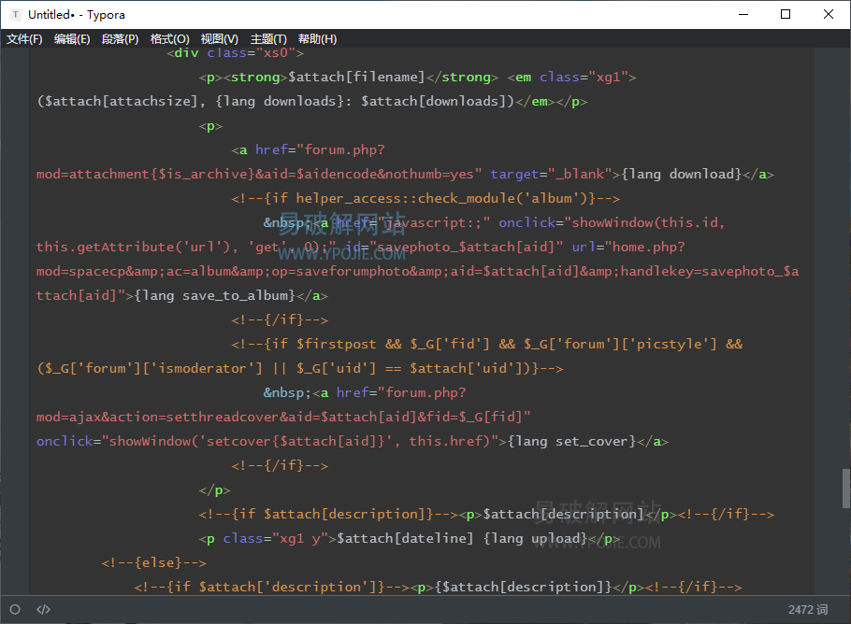Screen dimensions: 851x624
Task: Click the vertical scrollbar thumb
Action: (x=845, y=488)
